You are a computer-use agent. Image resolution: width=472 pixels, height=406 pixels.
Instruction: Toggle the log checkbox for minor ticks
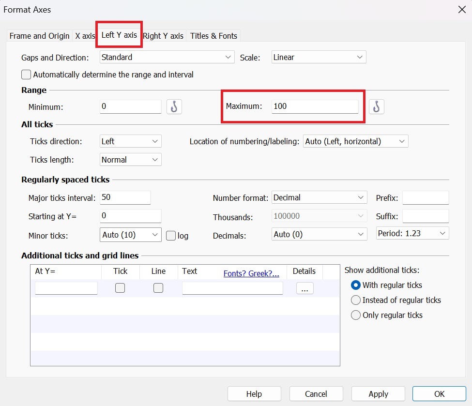(x=170, y=236)
